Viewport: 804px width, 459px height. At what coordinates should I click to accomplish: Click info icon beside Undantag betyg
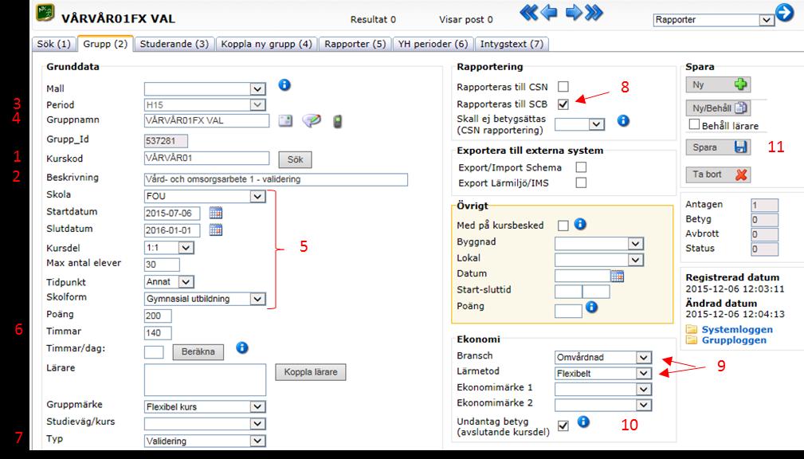pyautogui.click(x=583, y=422)
